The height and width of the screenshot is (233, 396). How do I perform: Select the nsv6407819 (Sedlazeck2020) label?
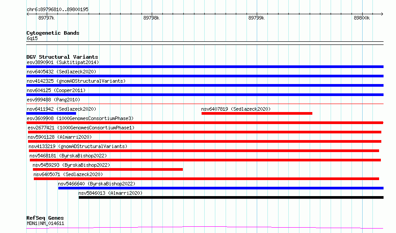pyautogui.click(x=236, y=109)
